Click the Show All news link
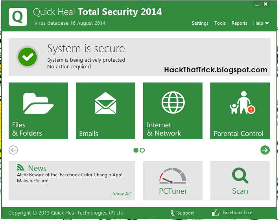The height and width of the screenshot is (220, 278). (122, 194)
